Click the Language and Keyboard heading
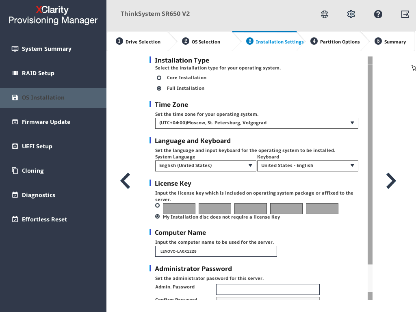 (x=193, y=141)
